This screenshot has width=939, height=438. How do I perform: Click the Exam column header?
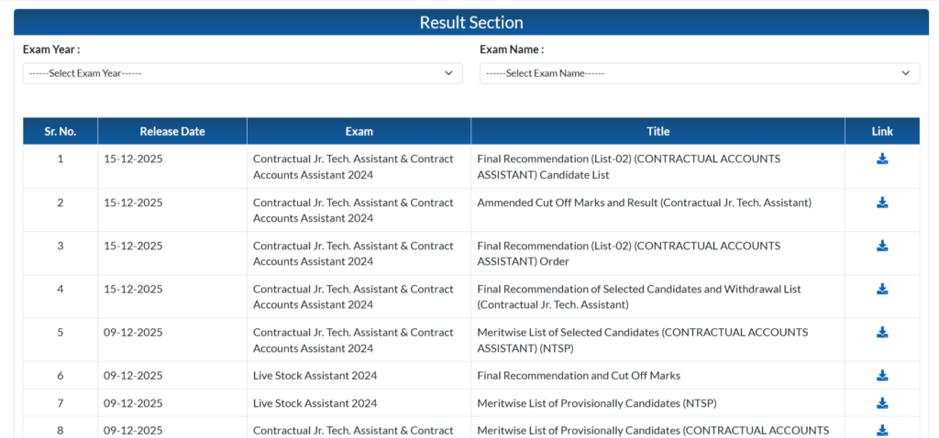coord(359,131)
